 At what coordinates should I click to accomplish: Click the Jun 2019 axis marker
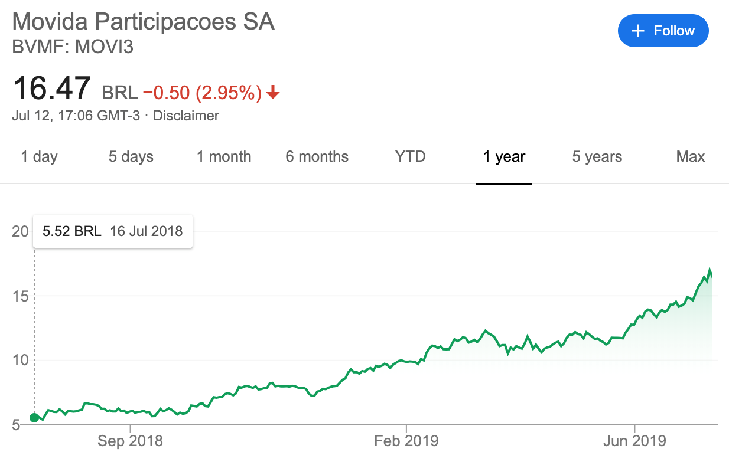pos(634,441)
